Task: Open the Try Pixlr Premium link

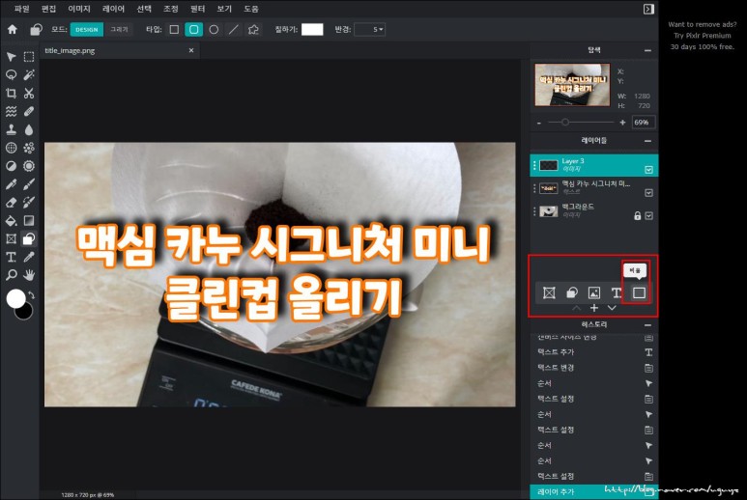Action: [703, 36]
